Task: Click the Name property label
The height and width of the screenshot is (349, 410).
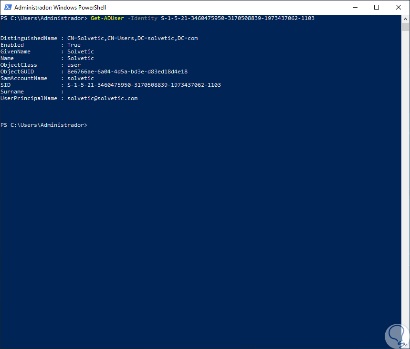Action: point(7,58)
